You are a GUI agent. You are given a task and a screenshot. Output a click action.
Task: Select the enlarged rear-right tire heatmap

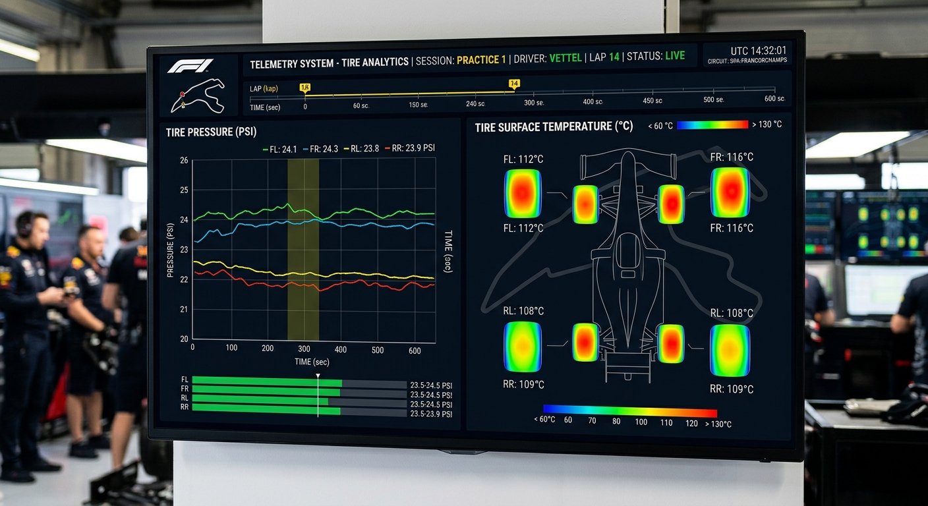tap(730, 351)
